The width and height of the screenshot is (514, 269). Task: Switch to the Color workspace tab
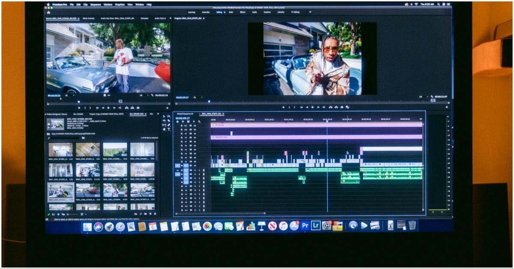coord(231,13)
